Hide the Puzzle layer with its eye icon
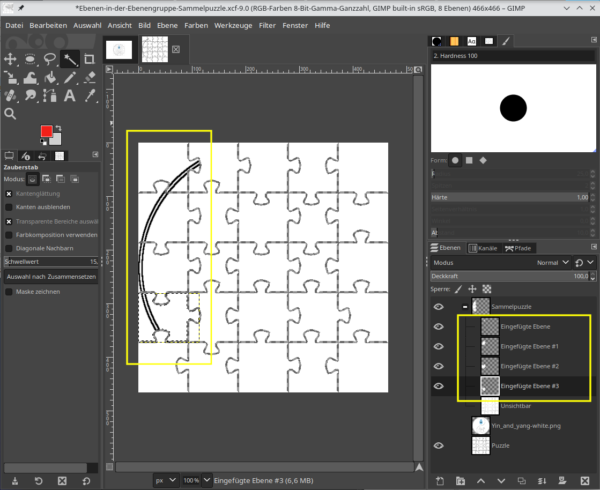Viewport: 600px width, 490px height. [439, 446]
